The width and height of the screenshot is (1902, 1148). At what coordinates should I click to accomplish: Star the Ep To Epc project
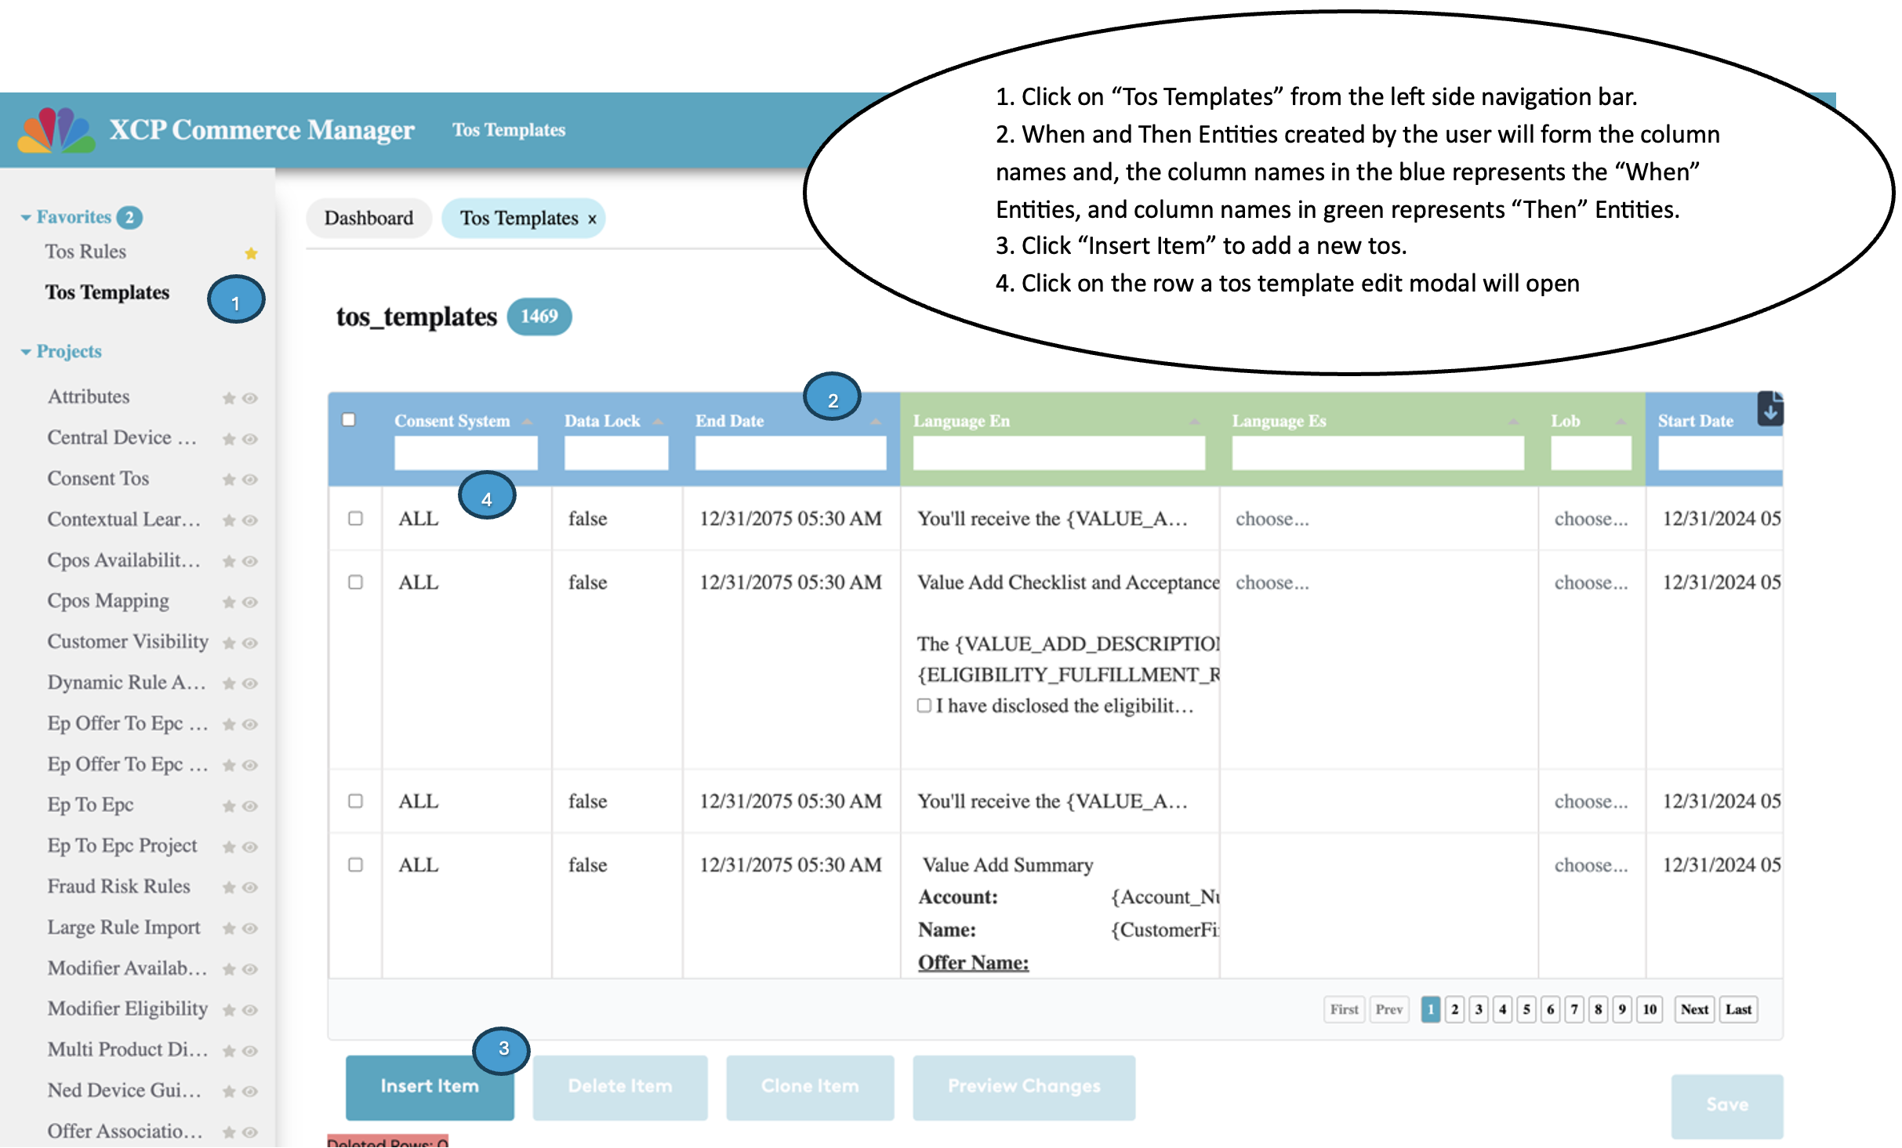click(x=229, y=806)
